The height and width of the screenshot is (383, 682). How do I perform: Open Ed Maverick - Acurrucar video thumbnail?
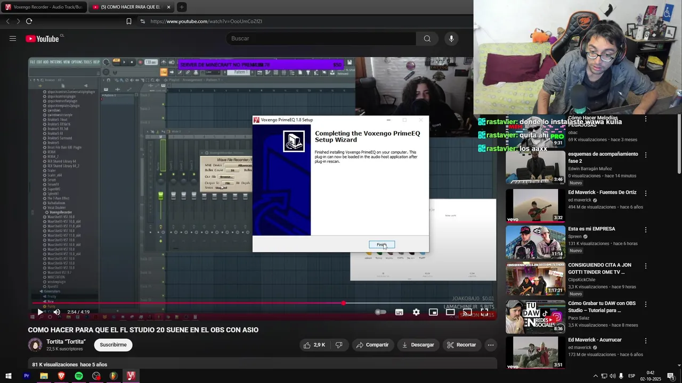click(535, 353)
